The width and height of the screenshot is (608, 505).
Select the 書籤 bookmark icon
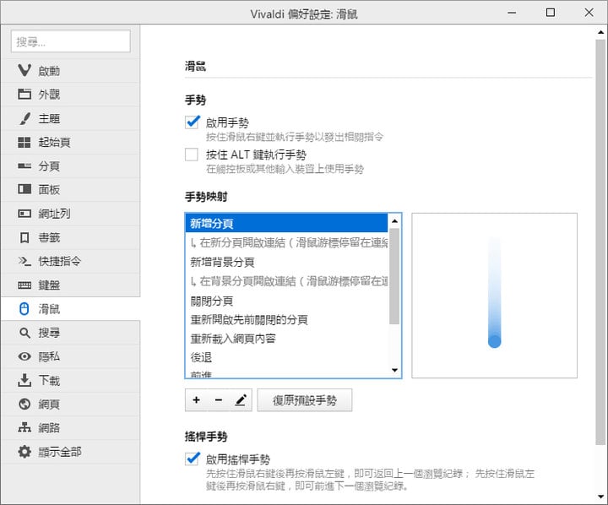click(24, 237)
